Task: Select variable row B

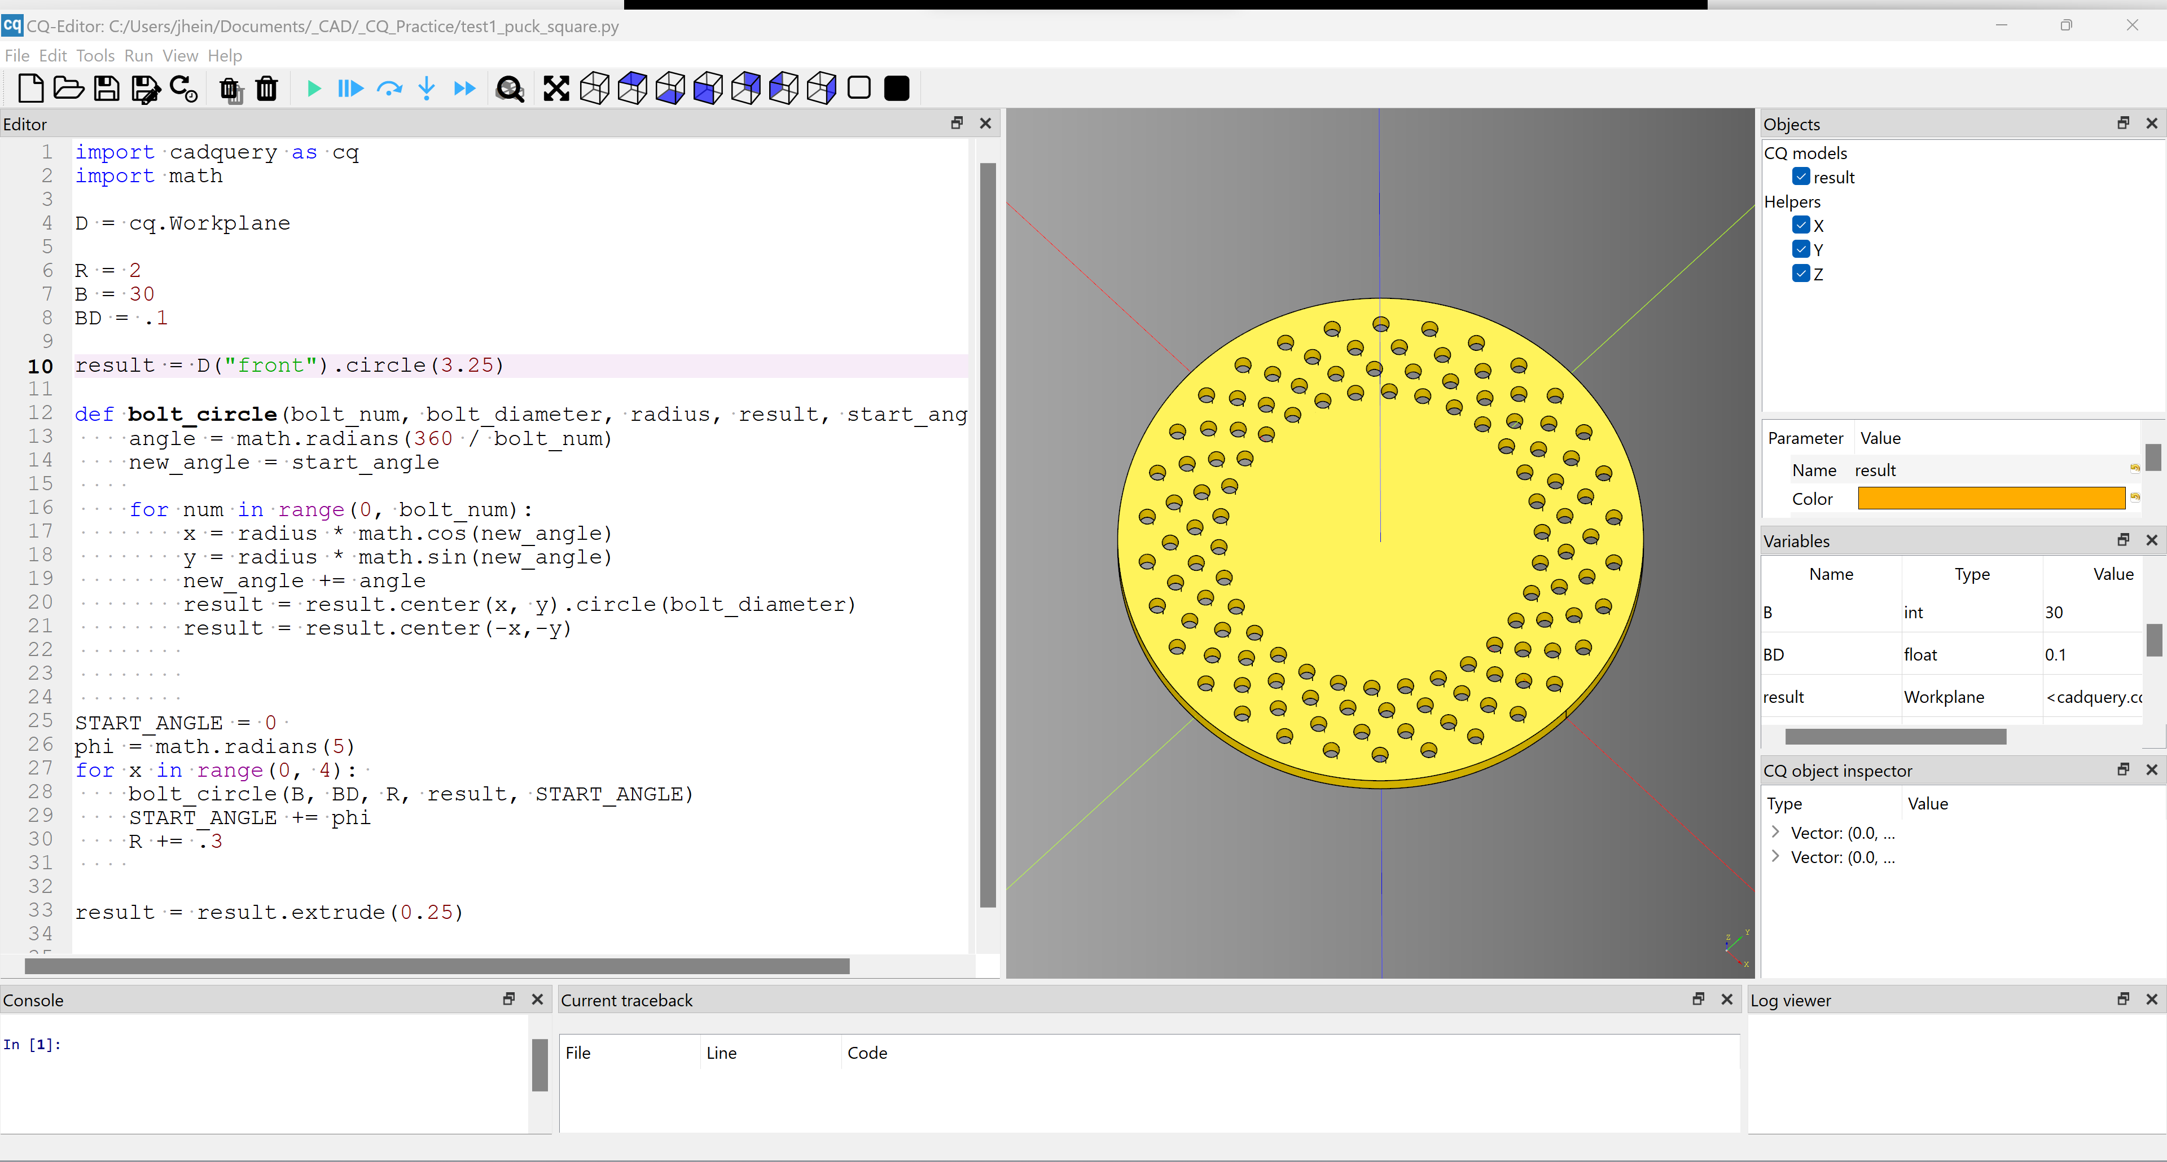Action: click(1951, 612)
